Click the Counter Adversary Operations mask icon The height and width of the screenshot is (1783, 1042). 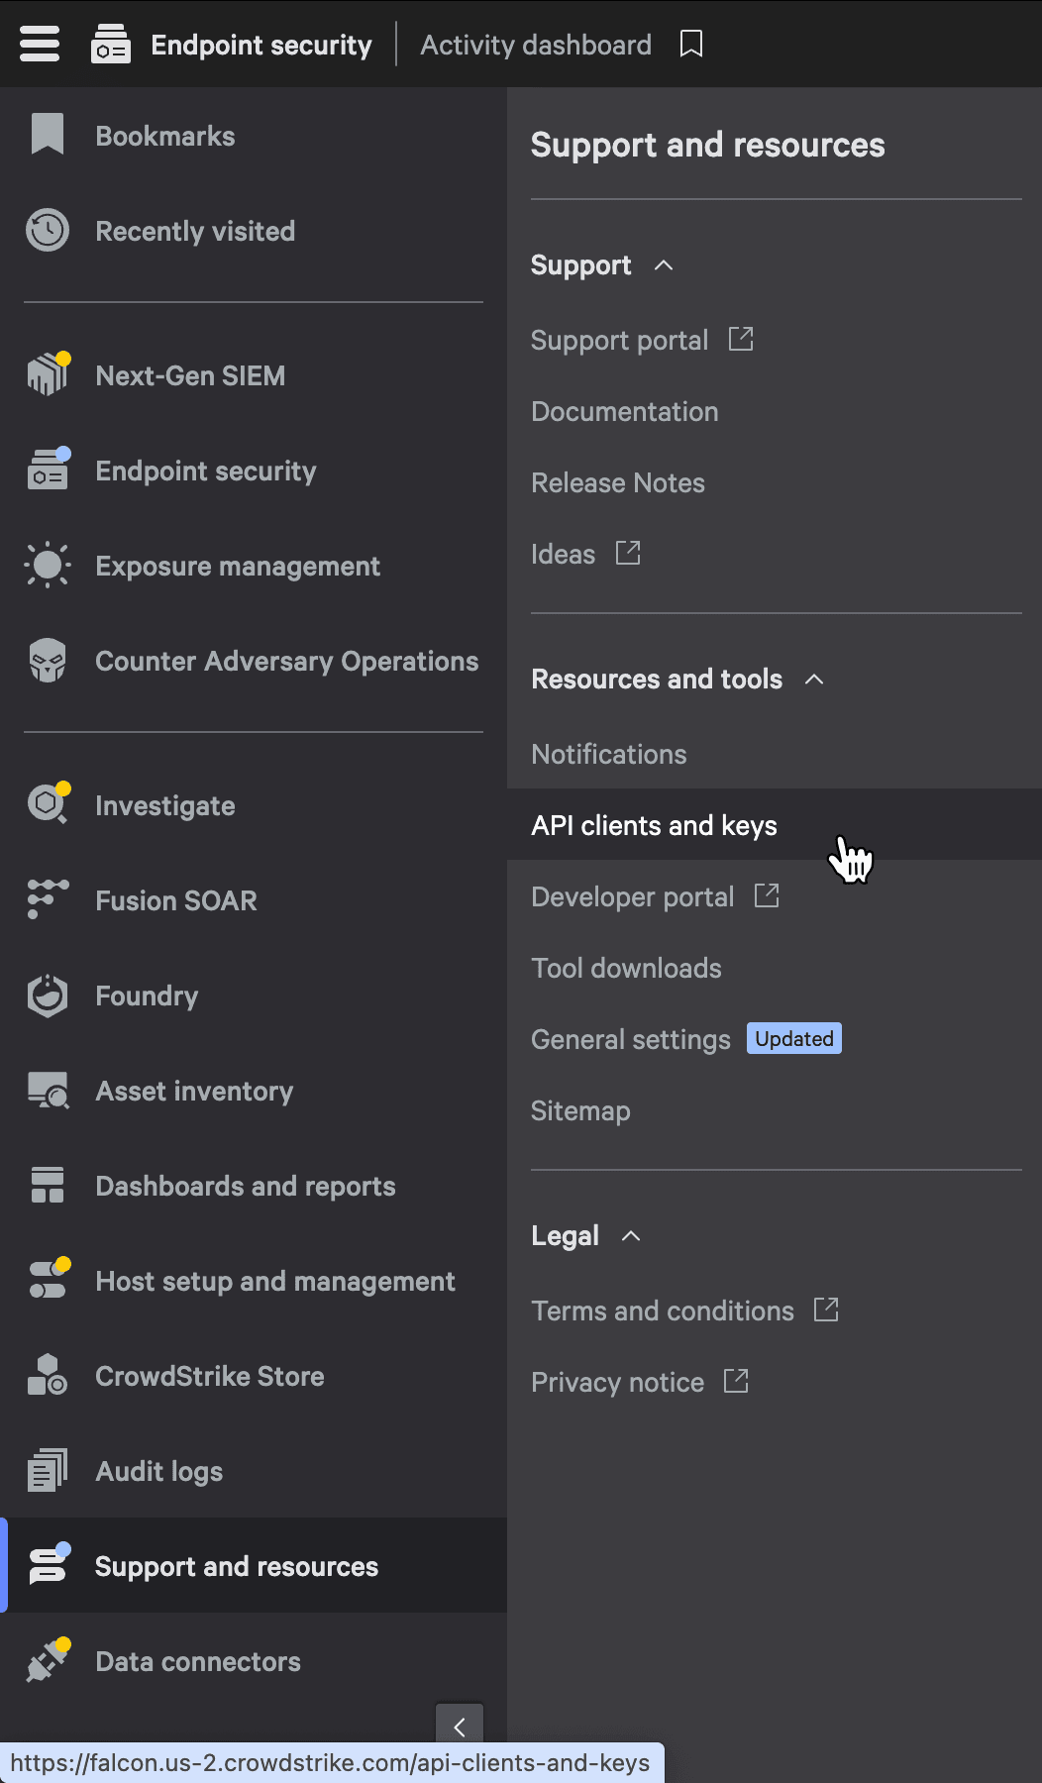click(48, 660)
